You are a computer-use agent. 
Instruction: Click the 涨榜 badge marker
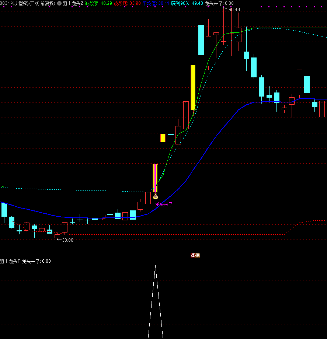point(195,255)
